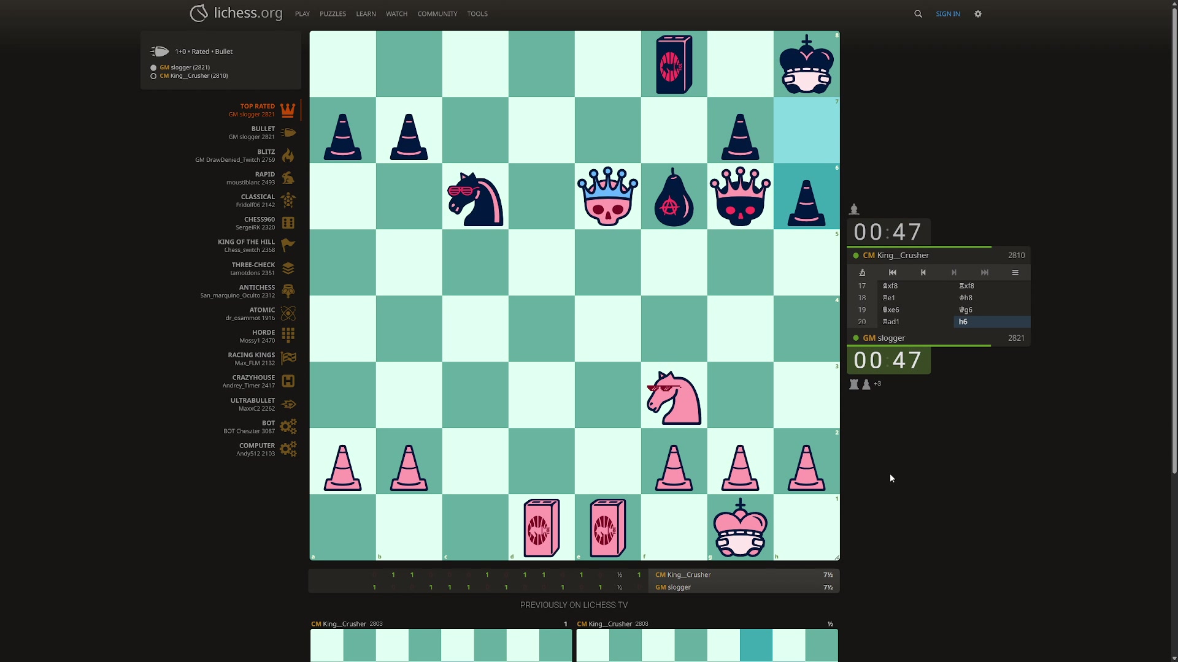
Task: Open CM King__Crusher's previous game thumbnail
Action: pyautogui.click(x=441, y=644)
